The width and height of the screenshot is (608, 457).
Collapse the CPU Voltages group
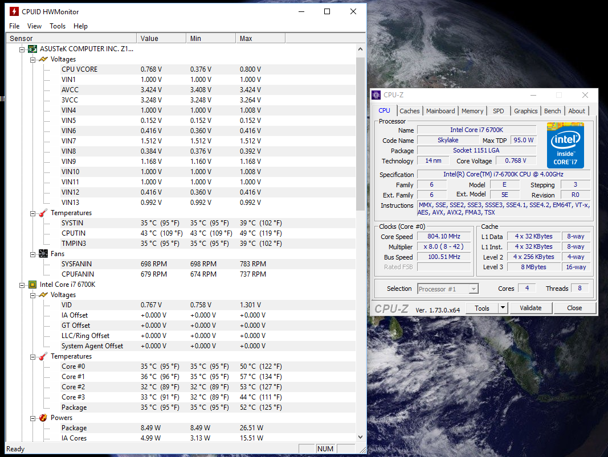click(33, 295)
